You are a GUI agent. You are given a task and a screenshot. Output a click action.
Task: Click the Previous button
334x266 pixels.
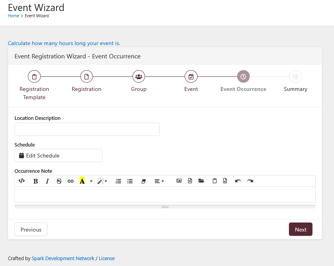tap(31, 230)
